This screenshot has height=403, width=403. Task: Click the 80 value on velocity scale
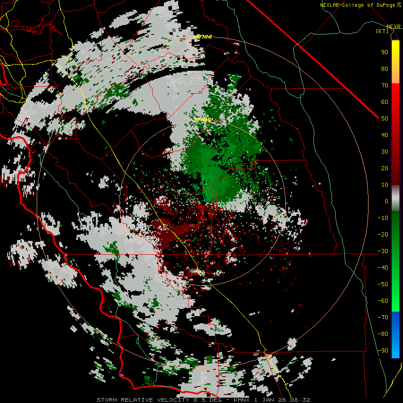pyautogui.click(x=385, y=69)
